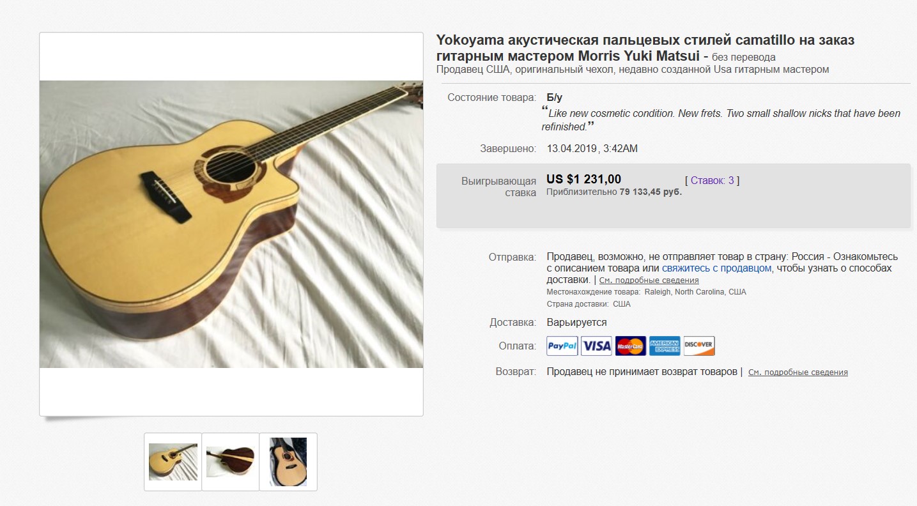917x506 pixels.
Task: Click the VISA card icon
Action: 596,346
